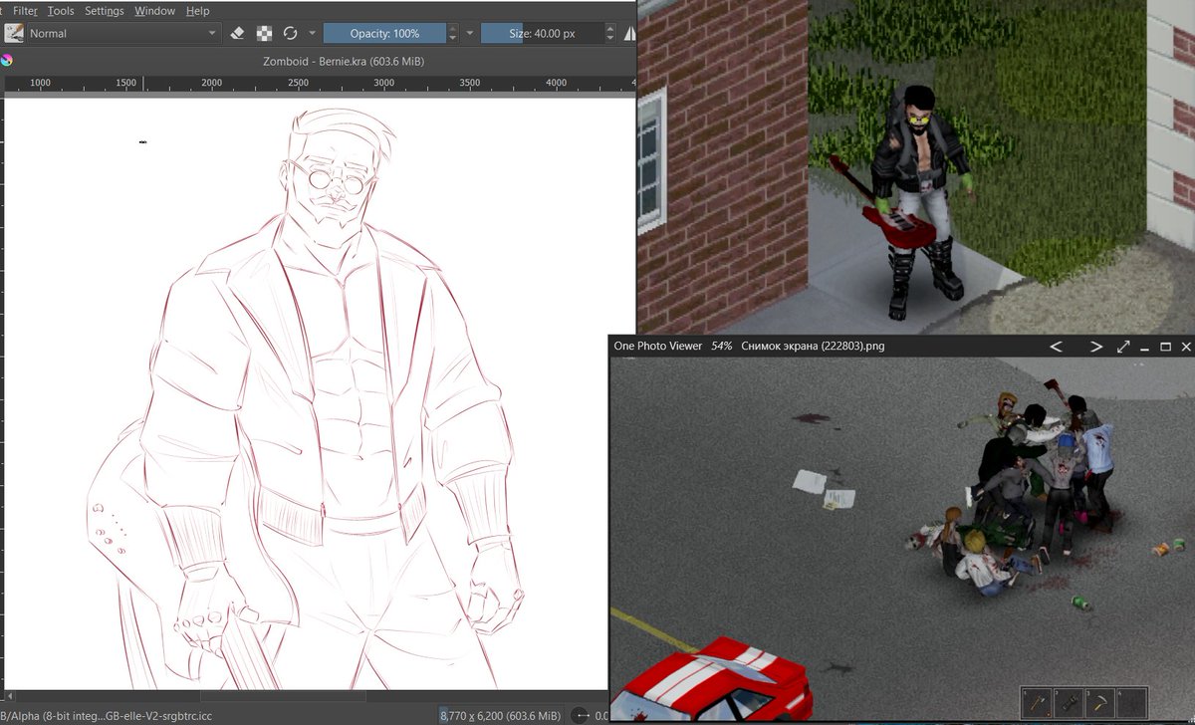Screen dimensions: 1195x725
Task: Select fourth empty hotbar slot
Action: click(x=1132, y=701)
